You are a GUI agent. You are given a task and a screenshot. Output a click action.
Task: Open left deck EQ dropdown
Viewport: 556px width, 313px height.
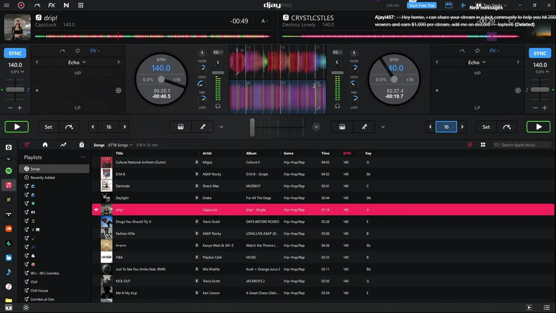218,52
